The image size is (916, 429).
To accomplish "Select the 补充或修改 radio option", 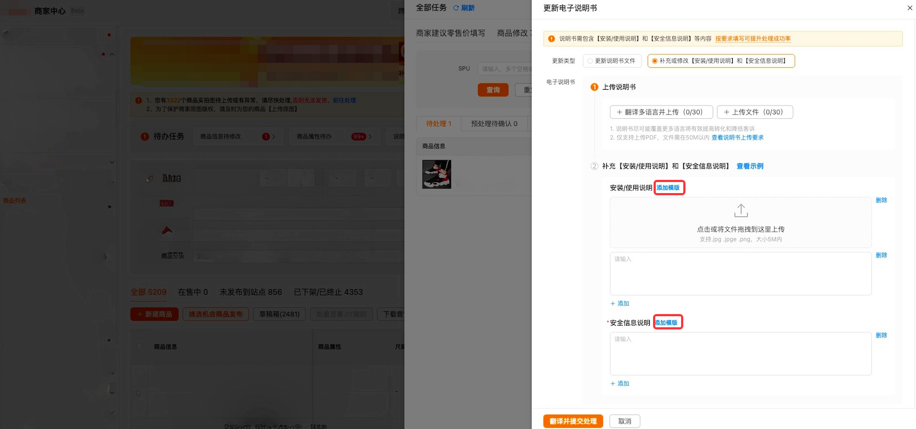I will tap(655, 61).
